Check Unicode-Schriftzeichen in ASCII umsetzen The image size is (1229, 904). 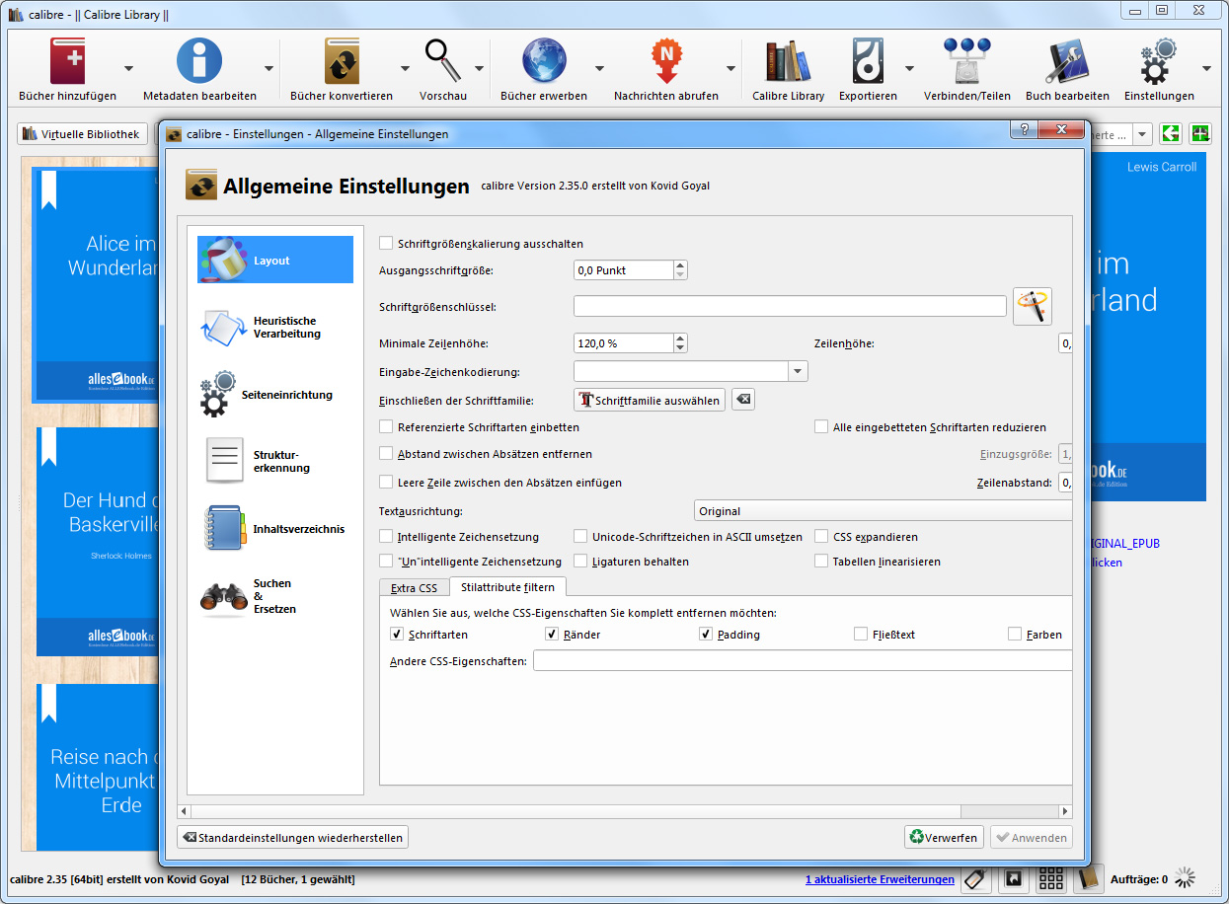coord(580,537)
